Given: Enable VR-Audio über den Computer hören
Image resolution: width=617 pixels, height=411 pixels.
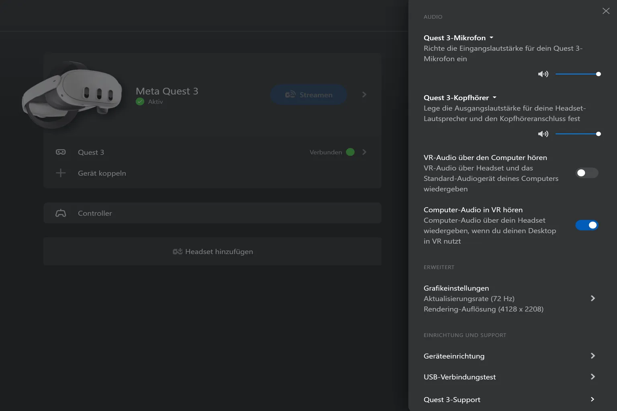Looking at the screenshot, I should (x=587, y=173).
